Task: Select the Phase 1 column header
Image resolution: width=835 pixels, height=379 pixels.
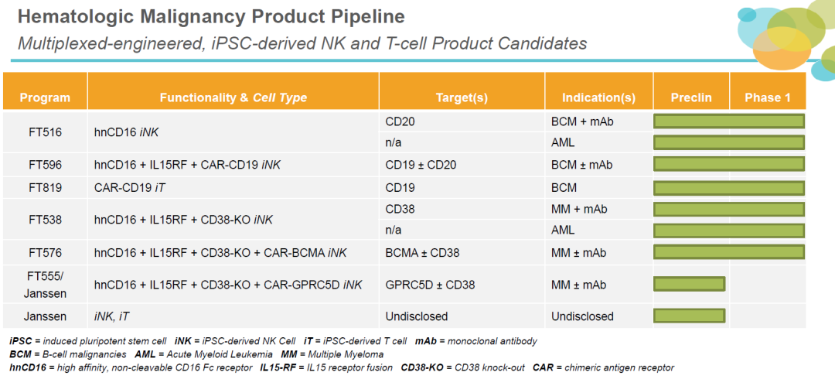Action: 768,97
